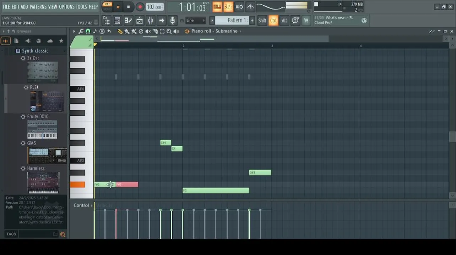Open piano roll menu arrow

coord(74,31)
